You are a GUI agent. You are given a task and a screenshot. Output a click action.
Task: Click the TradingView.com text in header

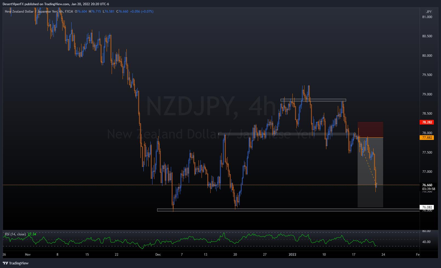point(57,4)
